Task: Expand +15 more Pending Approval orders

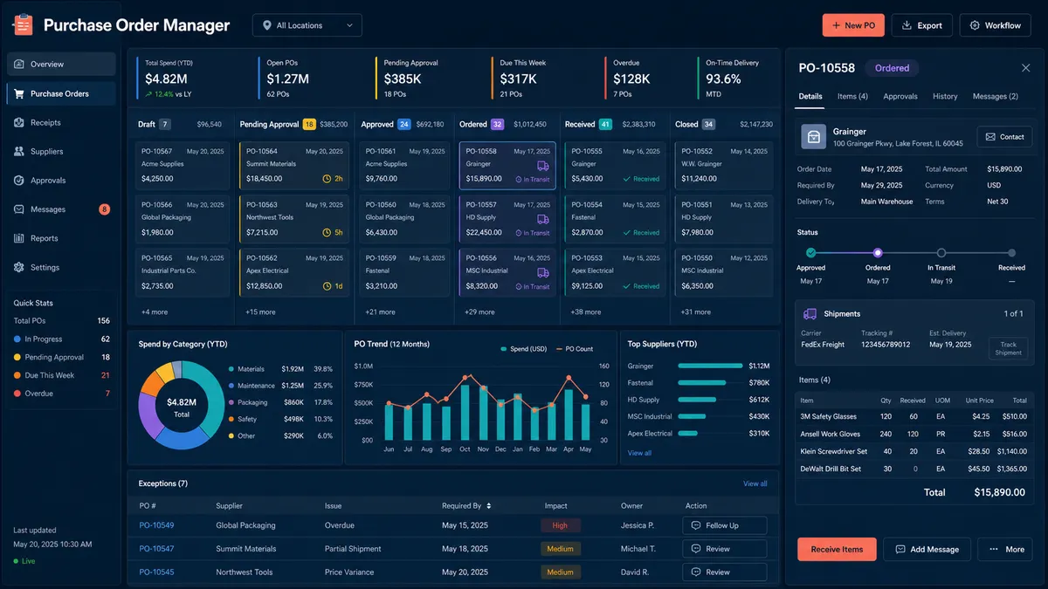Action: 260,312
